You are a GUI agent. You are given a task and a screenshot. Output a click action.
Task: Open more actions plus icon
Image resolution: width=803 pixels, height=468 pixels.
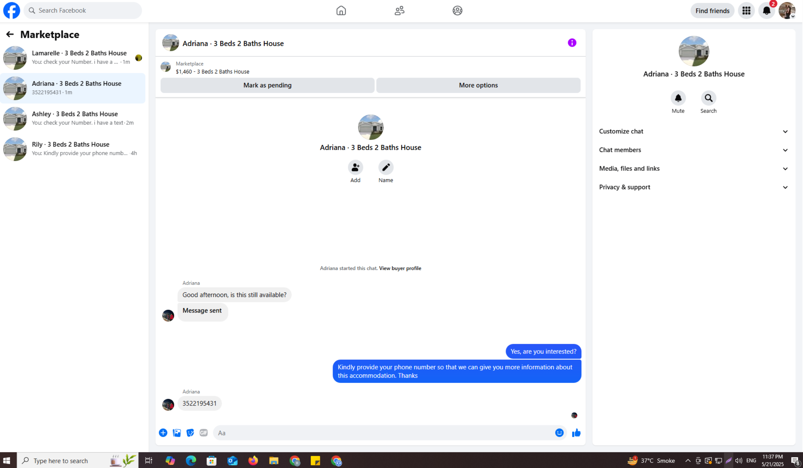point(163,433)
